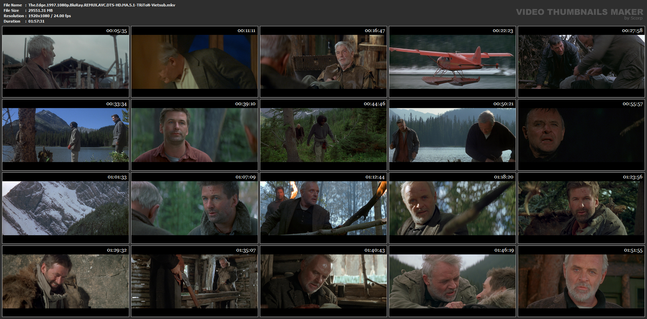Open the thumbnail stamped 01:23:56

[581, 208]
